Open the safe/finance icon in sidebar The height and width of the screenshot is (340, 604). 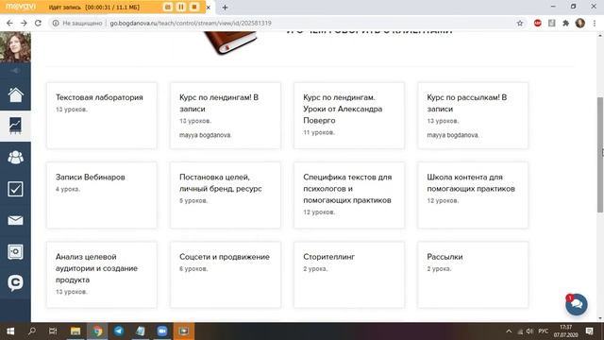click(x=15, y=252)
